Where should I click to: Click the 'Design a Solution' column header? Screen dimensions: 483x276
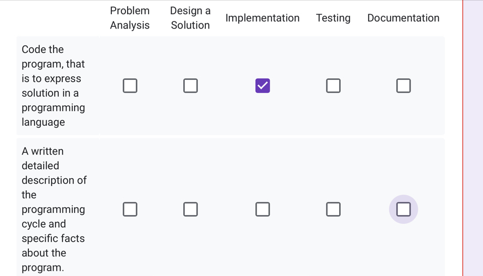[190, 18]
